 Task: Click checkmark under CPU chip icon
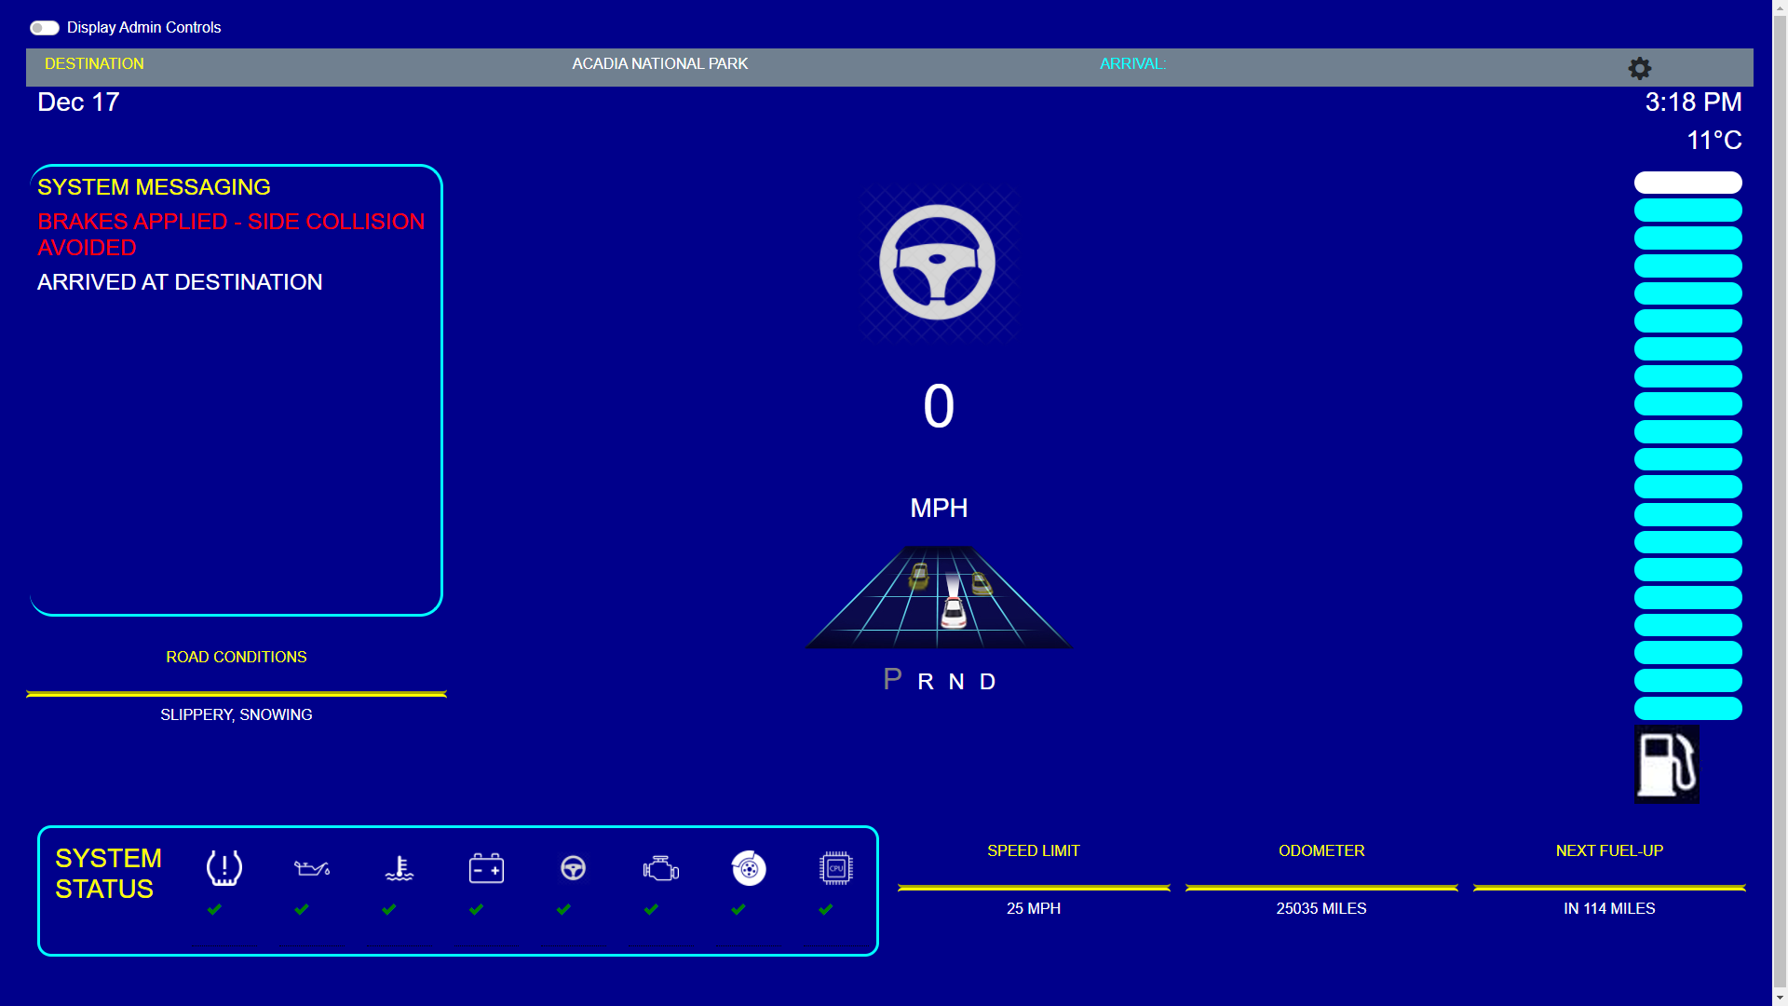[826, 909]
